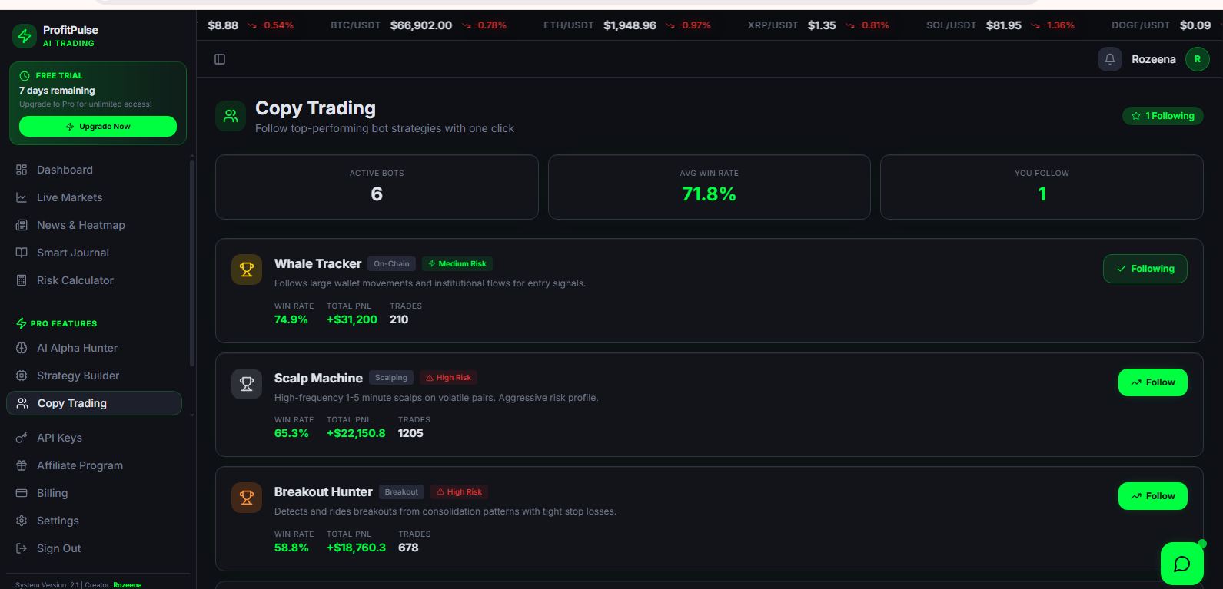
Task: Follow the Breakout Hunter bot
Action: point(1153,496)
